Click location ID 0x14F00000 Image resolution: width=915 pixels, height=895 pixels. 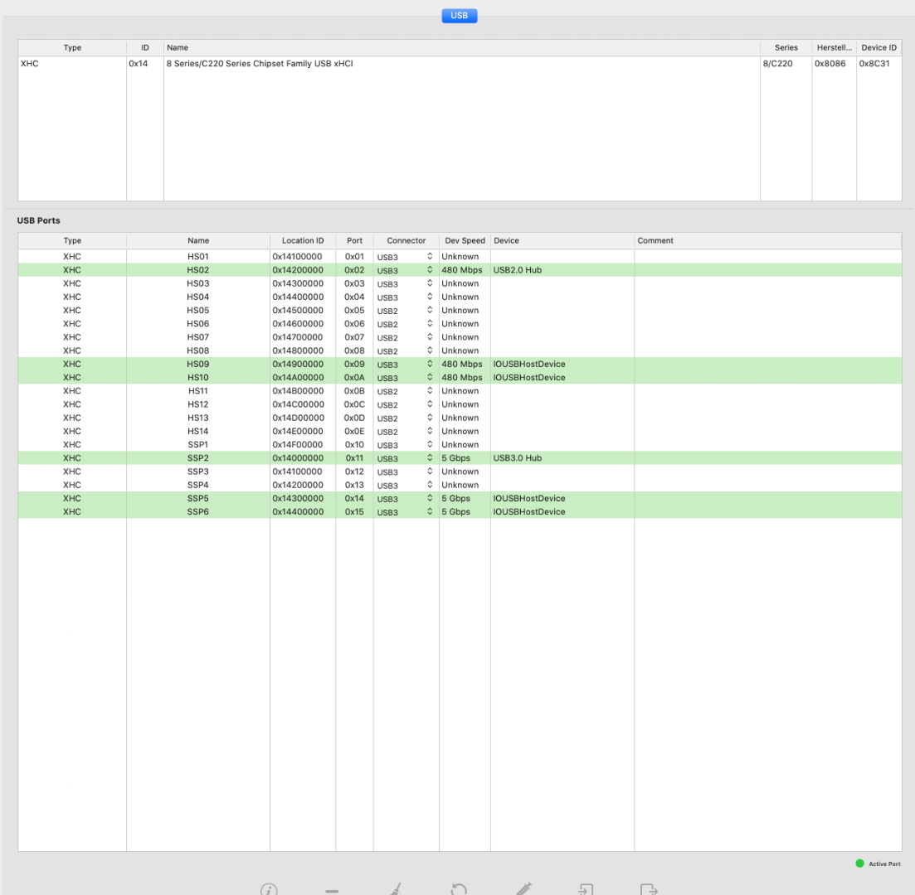tap(298, 444)
